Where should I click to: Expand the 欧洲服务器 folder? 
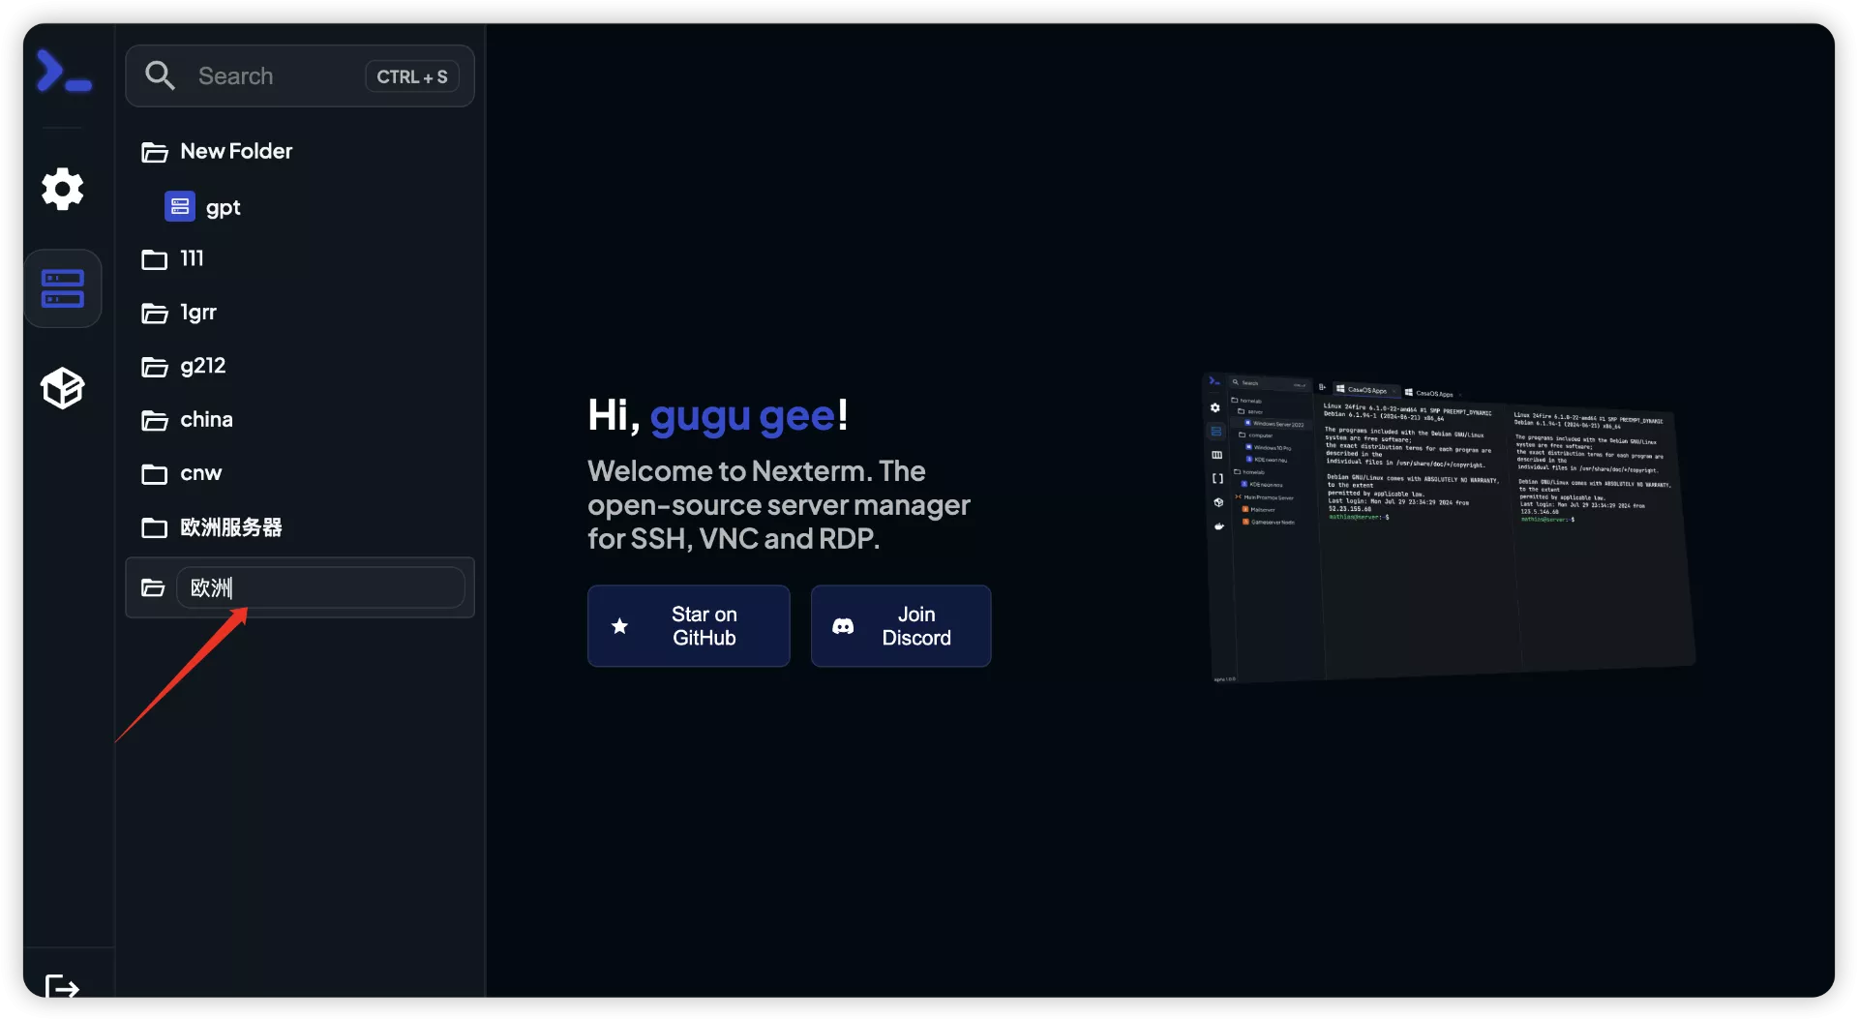[x=300, y=527]
